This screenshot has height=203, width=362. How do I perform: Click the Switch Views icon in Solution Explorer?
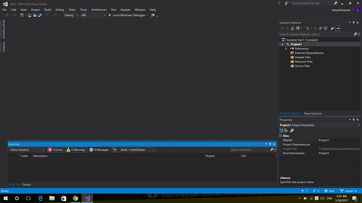pyautogui.click(x=298, y=28)
